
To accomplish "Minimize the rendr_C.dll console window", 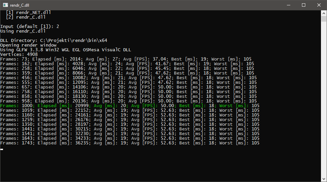I will point(289,5).
